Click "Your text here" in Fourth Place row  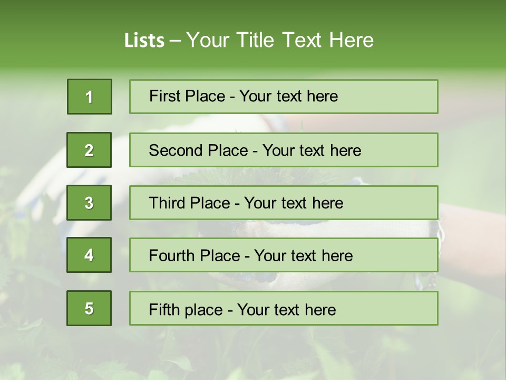tap(303, 256)
